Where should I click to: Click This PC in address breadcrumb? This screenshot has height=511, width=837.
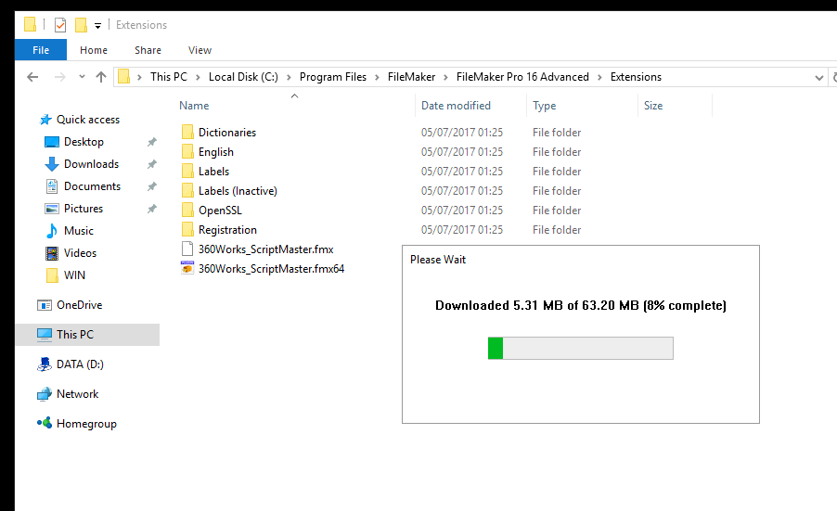pyautogui.click(x=169, y=77)
